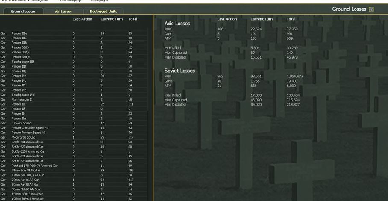Select the Panzer IVe row
The height and width of the screenshot is (201, 388).
pyautogui.click(x=74, y=76)
